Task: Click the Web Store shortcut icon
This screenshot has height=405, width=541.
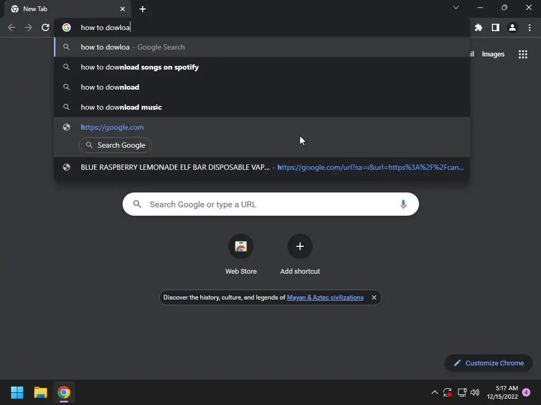Action: [x=241, y=246]
